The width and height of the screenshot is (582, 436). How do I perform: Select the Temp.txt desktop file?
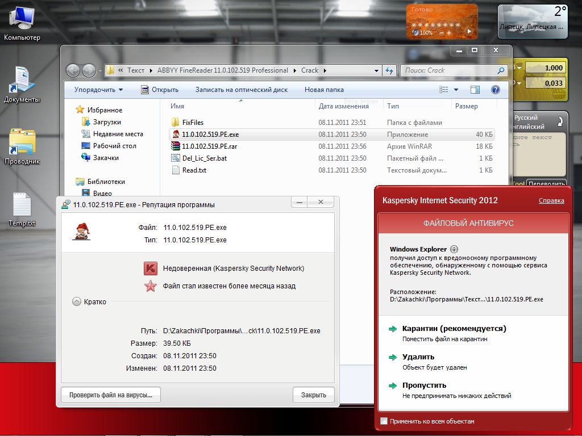click(x=22, y=209)
